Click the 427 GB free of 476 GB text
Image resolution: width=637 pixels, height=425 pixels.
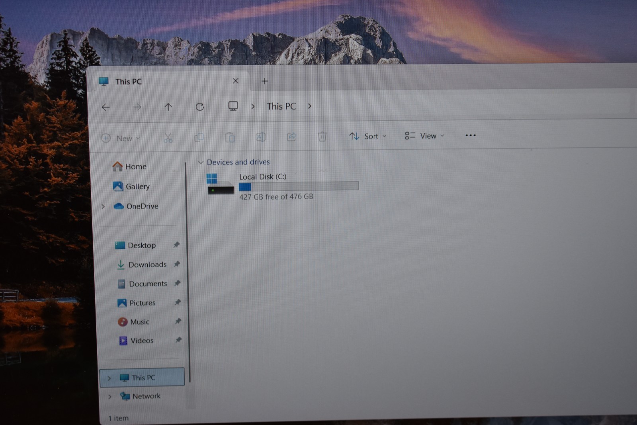tap(276, 197)
